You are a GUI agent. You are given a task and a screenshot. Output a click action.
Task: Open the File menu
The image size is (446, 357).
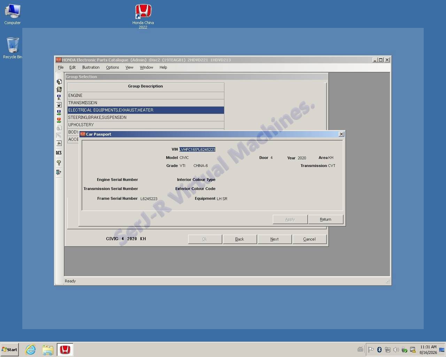coord(61,67)
